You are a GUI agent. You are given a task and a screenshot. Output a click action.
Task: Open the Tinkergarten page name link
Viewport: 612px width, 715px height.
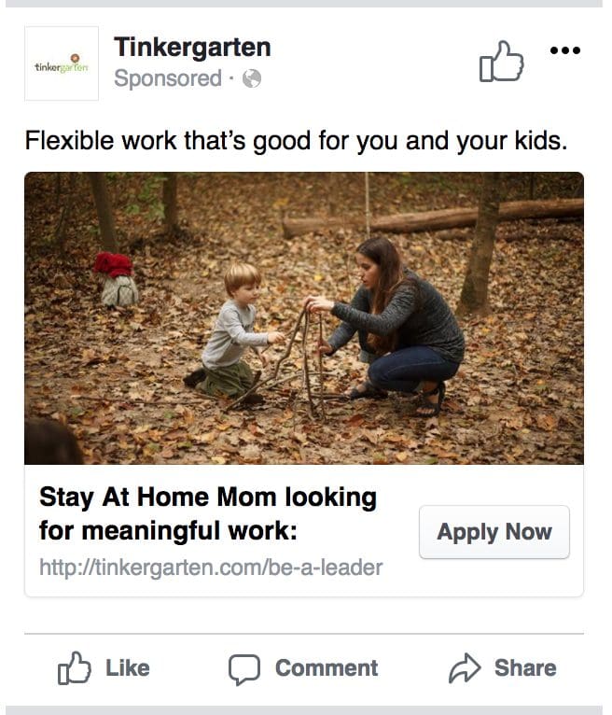(x=192, y=47)
